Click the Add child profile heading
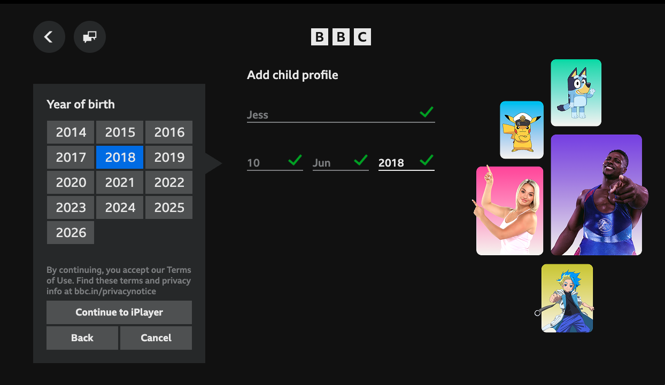The height and width of the screenshot is (385, 665). [292, 75]
